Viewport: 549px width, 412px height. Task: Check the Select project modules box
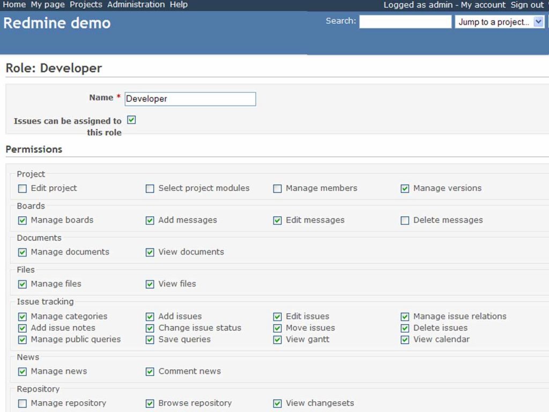(x=150, y=188)
